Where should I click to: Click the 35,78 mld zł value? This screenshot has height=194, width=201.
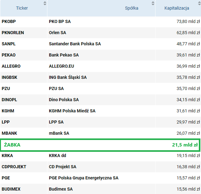188,77
